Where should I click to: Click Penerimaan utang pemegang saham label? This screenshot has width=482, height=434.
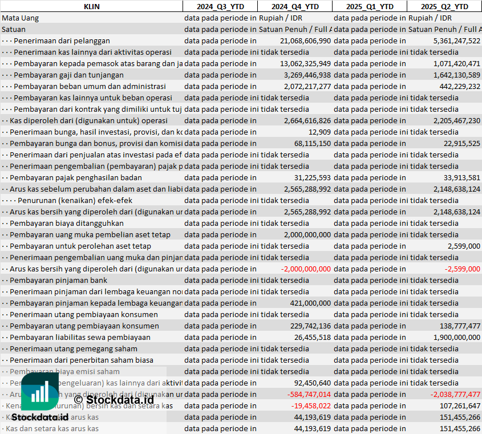[74, 348]
